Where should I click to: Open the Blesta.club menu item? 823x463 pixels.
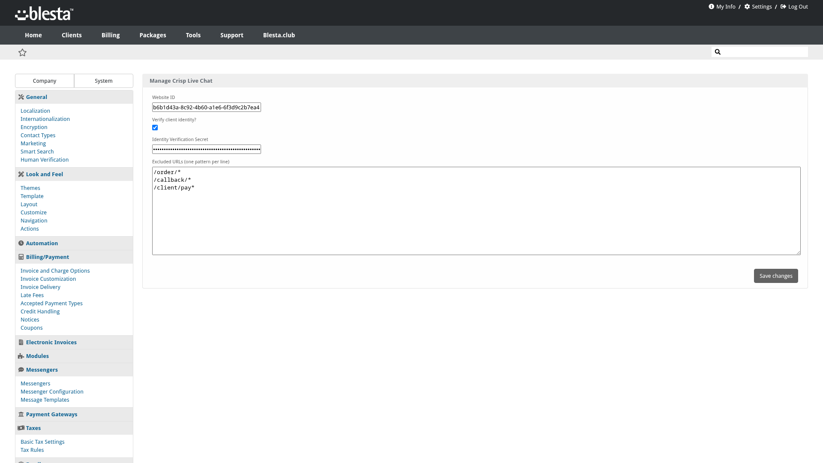click(279, 35)
